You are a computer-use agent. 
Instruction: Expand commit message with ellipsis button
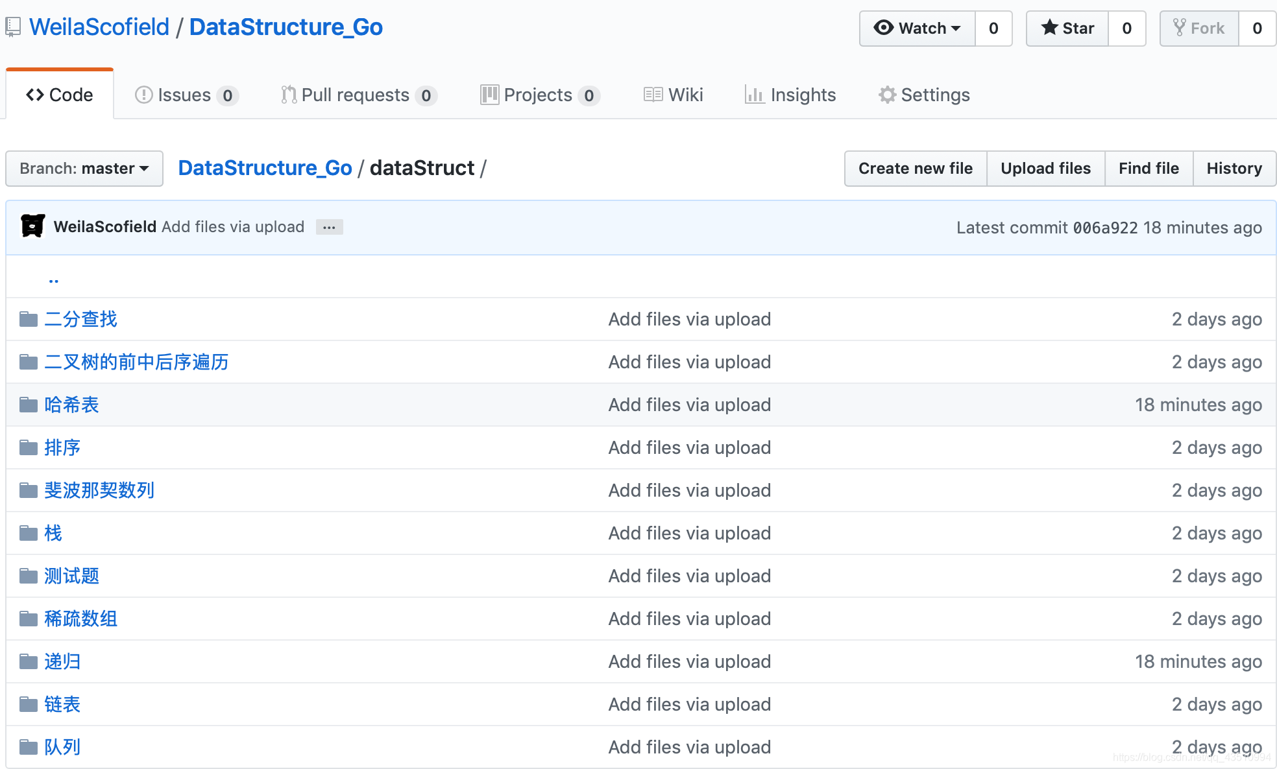point(329,227)
